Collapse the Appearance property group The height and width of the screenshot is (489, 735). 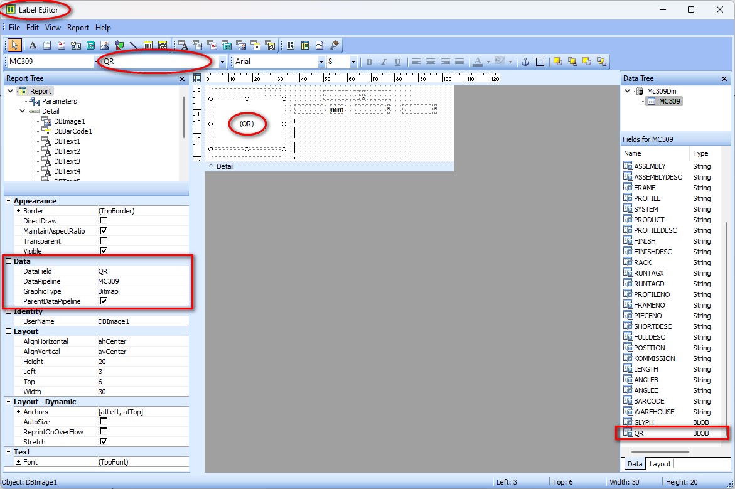pyautogui.click(x=8, y=201)
